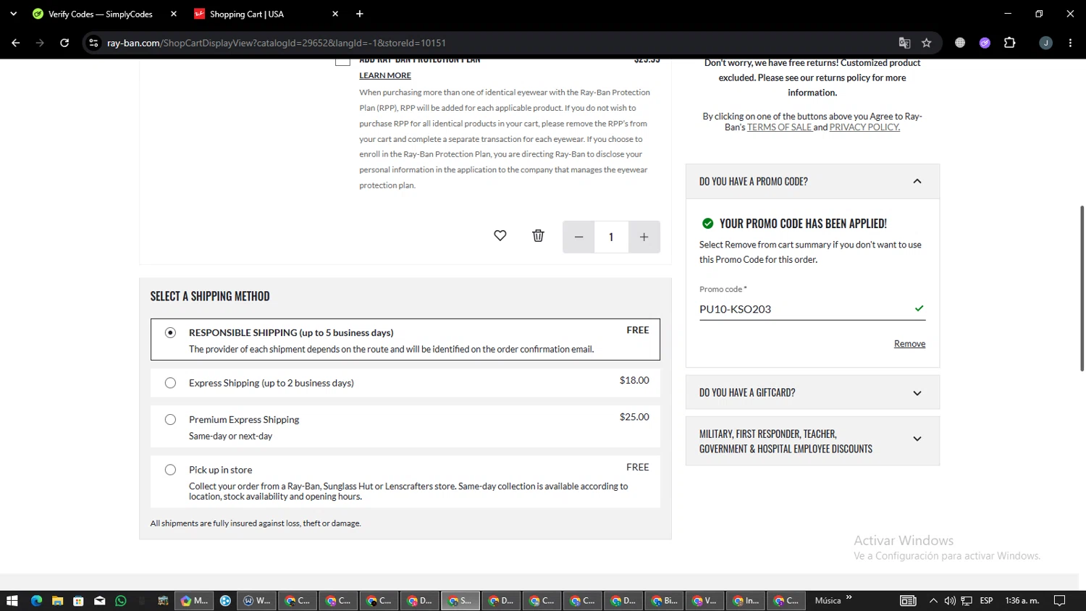This screenshot has width=1086, height=611.
Task: Switch to Verify Codes SimplyCodes tab
Action: [x=100, y=14]
